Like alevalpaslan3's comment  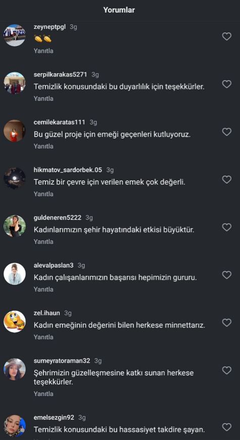pyautogui.click(x=226, y=275)
